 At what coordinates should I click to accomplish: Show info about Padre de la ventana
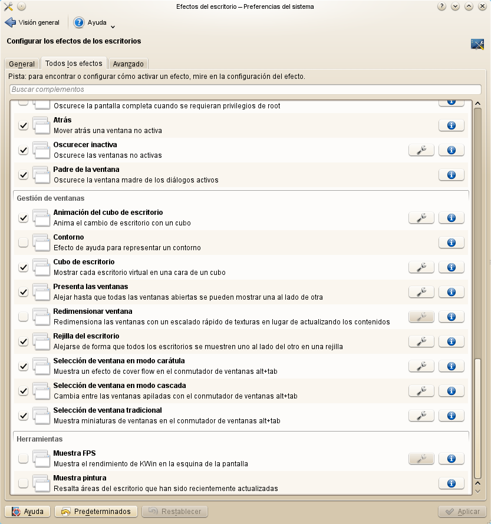pyautogui.click(x=451, y=175)
